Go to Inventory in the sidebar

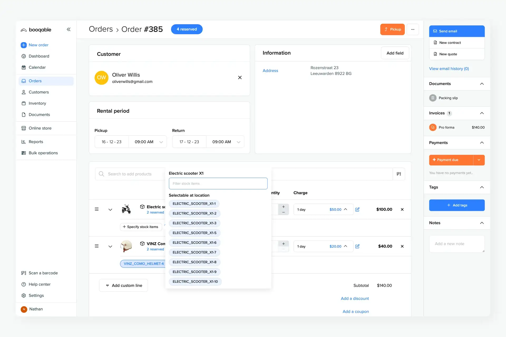tap(37, 103)
